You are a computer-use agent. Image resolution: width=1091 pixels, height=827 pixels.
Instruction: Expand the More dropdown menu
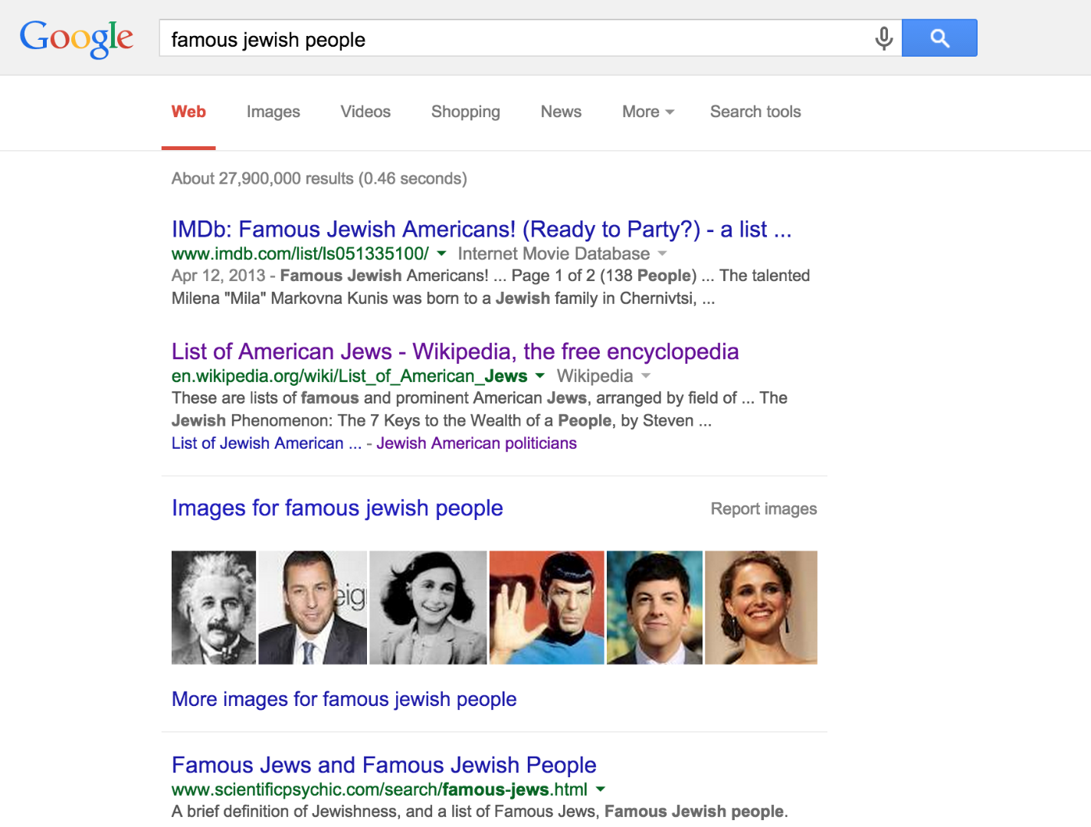coord(647,112)
